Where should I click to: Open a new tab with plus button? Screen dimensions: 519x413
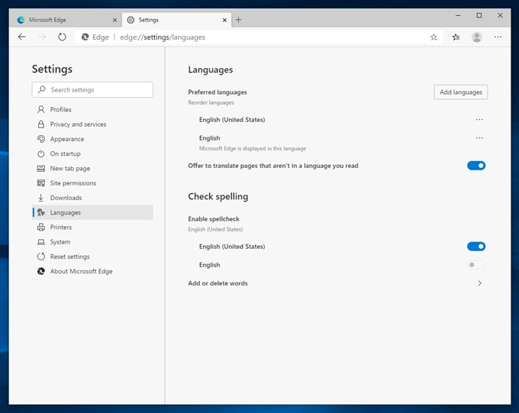pyautogui.click(x=238, y=20)
